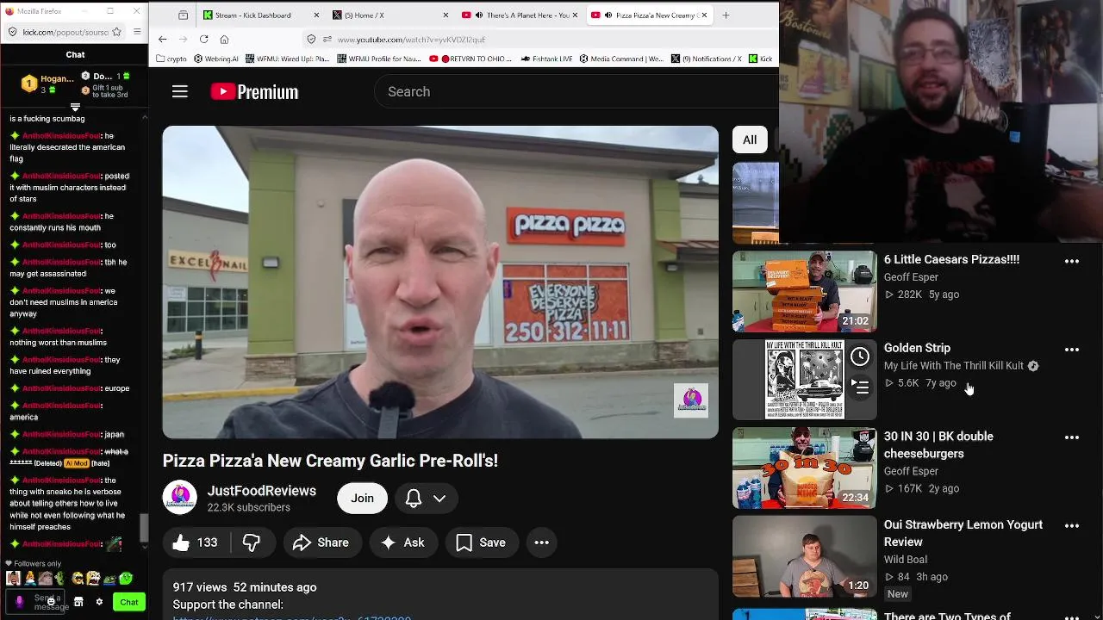Close the Stream - Kick Dashboard tab
The height and width of the screenshot is (620, 1103).
click(x=316, y=15)
